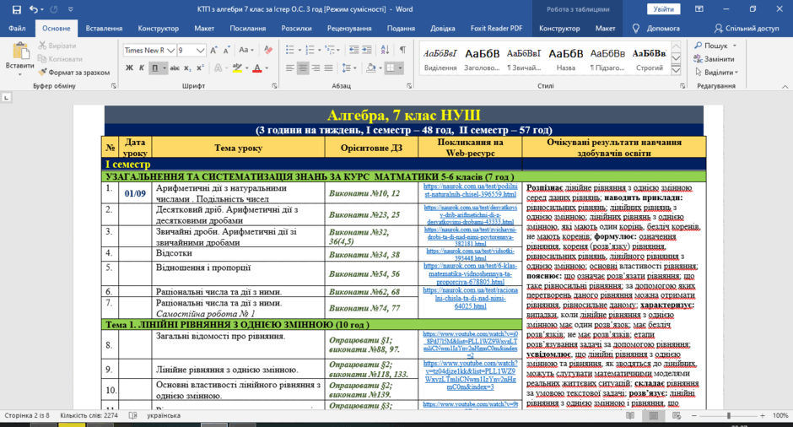Open the font size dropdown showing 9
Image resolution: width=793 pixels, height=427 pixels.
click(x=200, y=50)
